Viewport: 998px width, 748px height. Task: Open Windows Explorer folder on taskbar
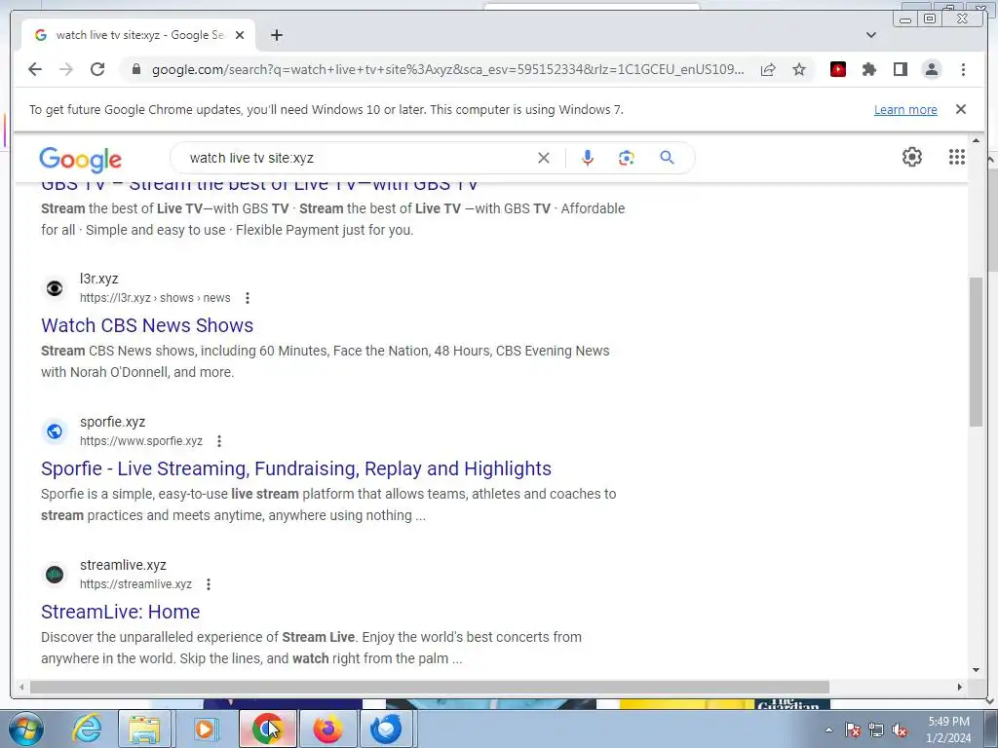coord(145,729)
